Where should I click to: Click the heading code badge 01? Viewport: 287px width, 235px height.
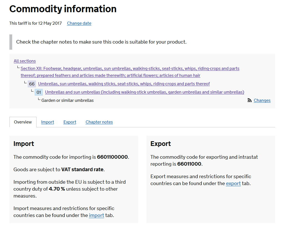click(x=38, y=92)
